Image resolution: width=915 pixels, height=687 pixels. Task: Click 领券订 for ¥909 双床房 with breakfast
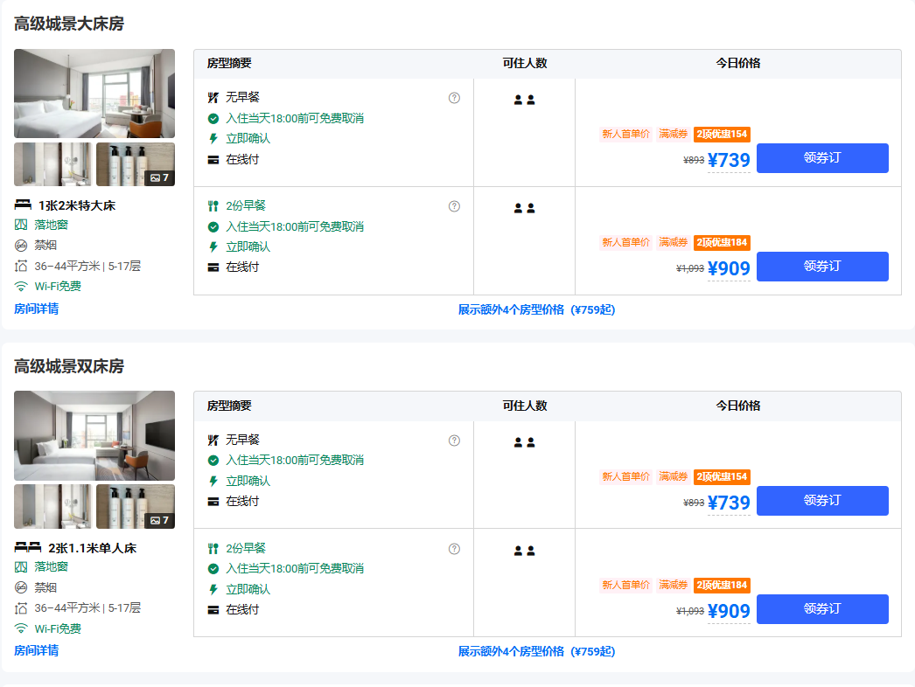click(821, 609)
